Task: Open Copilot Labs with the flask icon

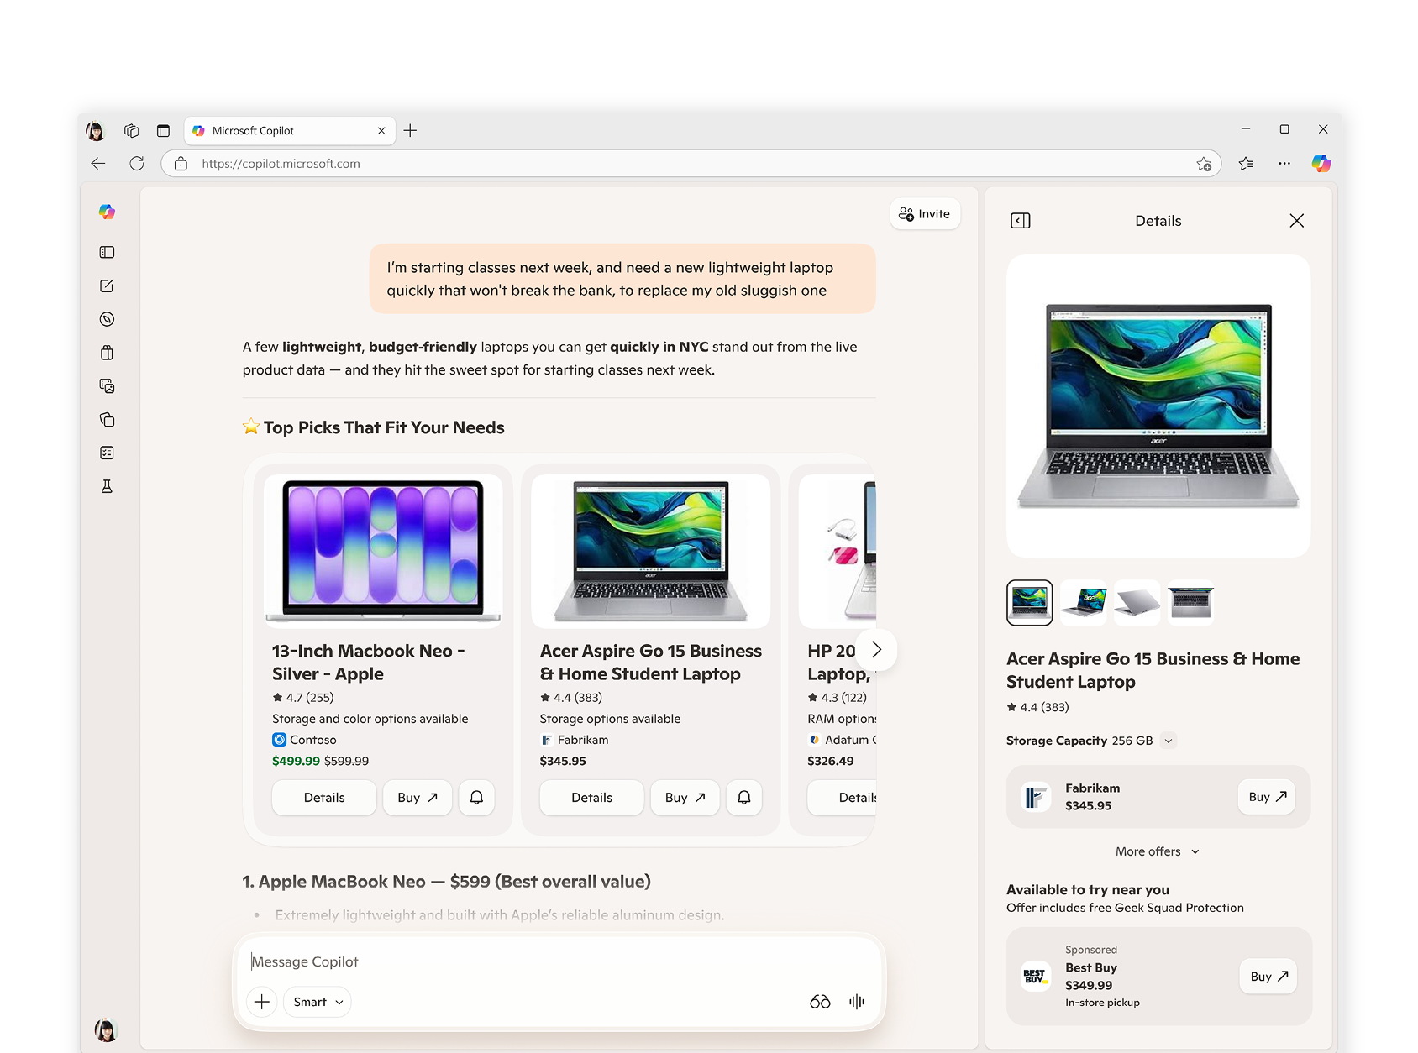Action: (107, 486)
